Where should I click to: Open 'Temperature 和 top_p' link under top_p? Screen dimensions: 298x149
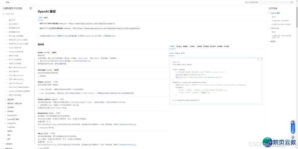[127, 145]
